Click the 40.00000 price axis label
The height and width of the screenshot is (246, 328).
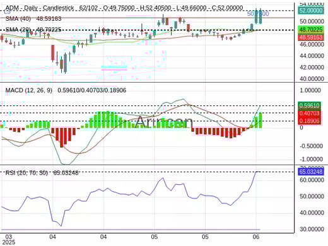(x=312, y=79)
